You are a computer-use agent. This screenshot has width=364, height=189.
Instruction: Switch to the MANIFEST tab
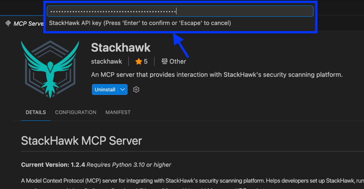[x=118, y=112]
